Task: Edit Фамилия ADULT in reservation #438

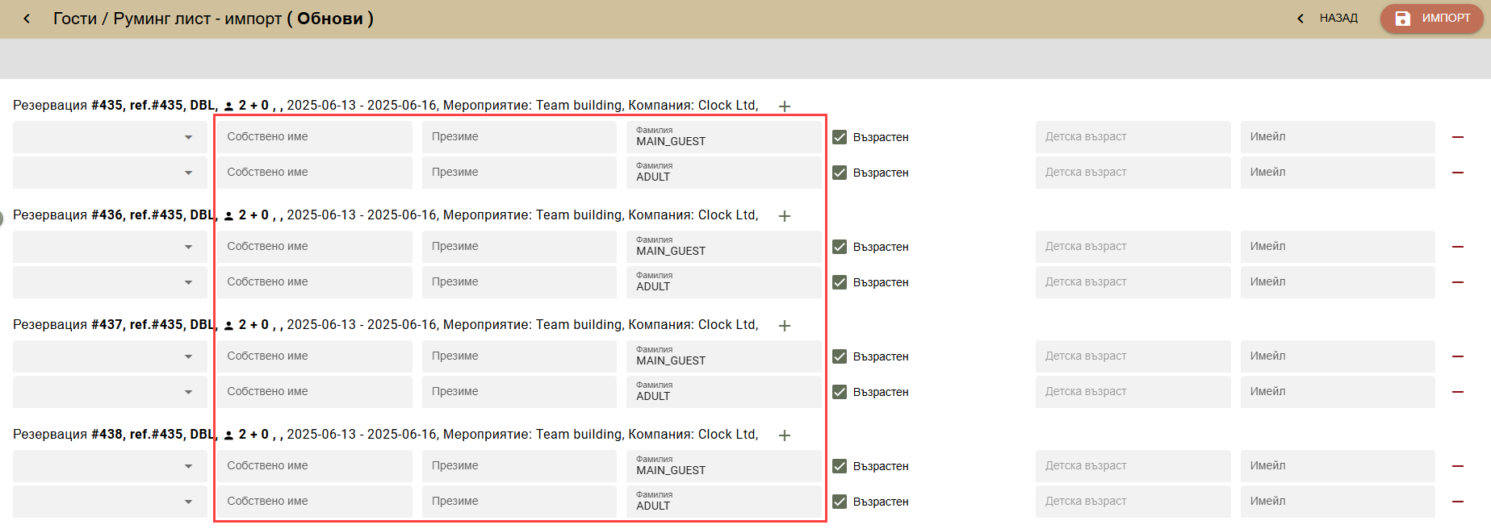Action: (x=723, y=502)
